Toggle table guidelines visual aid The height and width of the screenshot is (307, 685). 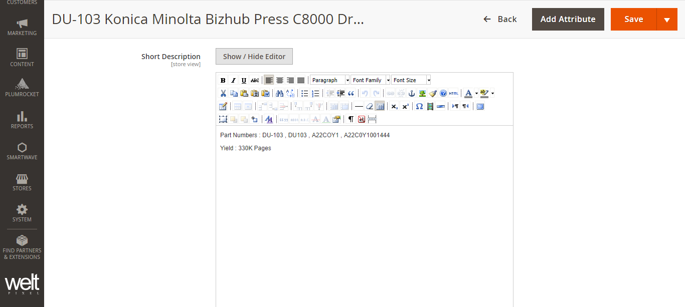coord(380,106)
